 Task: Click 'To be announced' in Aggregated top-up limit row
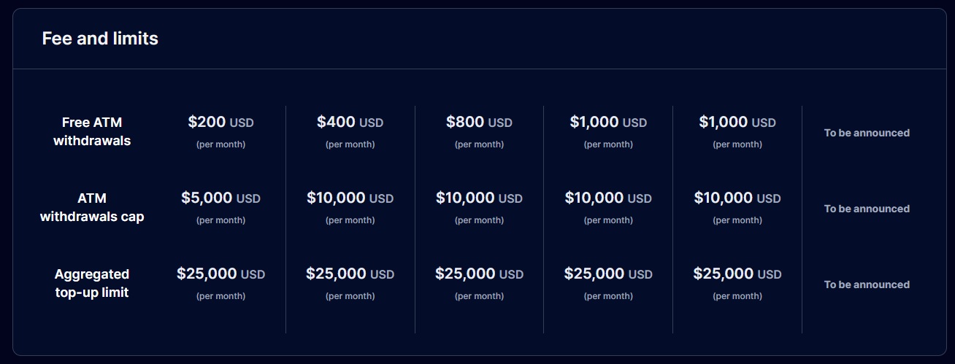tap(867, 284)
